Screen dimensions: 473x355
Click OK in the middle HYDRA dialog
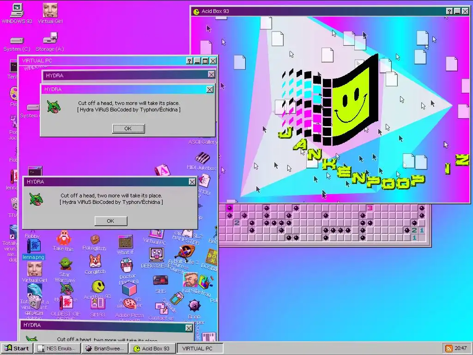point(111,221)
